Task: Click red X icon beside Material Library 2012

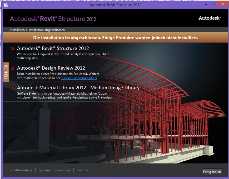Action: click(x=13, y=88)
